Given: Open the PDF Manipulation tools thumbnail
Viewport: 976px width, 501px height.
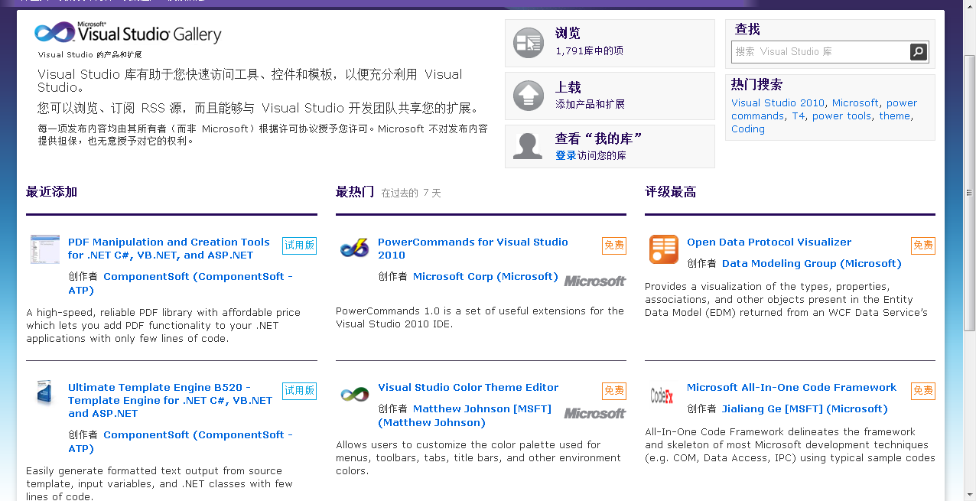Looking at the screenshot, I should pyautogui.click(x=45, y=249).
